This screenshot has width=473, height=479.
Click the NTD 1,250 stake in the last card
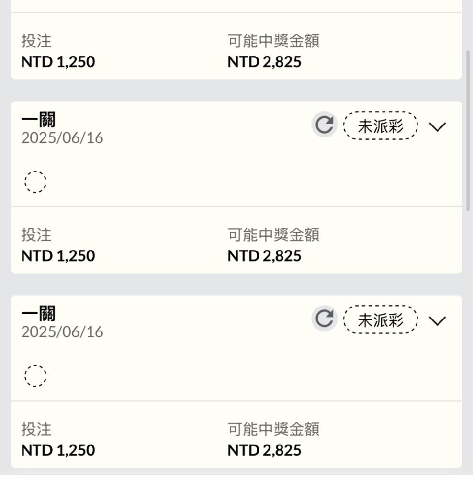(58, 450)
